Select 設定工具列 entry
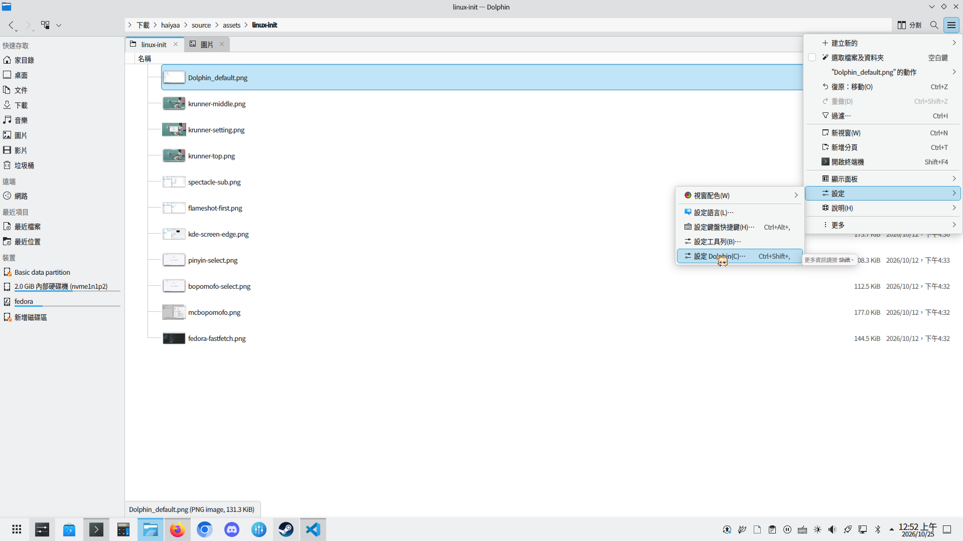The image size is (963, 541). [x=740, y=242]
